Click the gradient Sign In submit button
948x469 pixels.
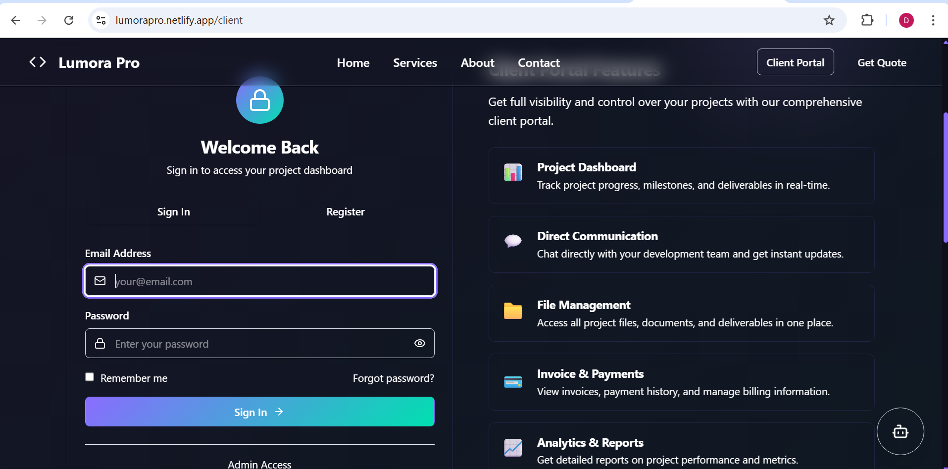pyautogui.click(x=260, y=412)
